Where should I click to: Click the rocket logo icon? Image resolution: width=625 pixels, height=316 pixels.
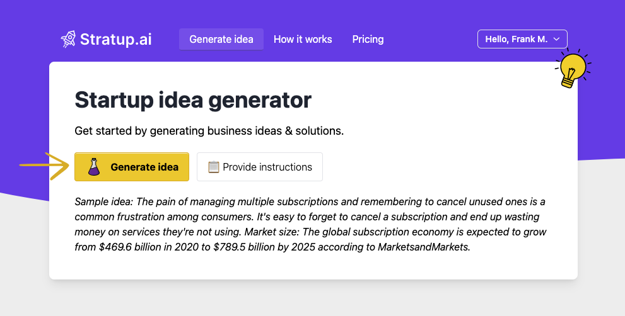[68, 40]
